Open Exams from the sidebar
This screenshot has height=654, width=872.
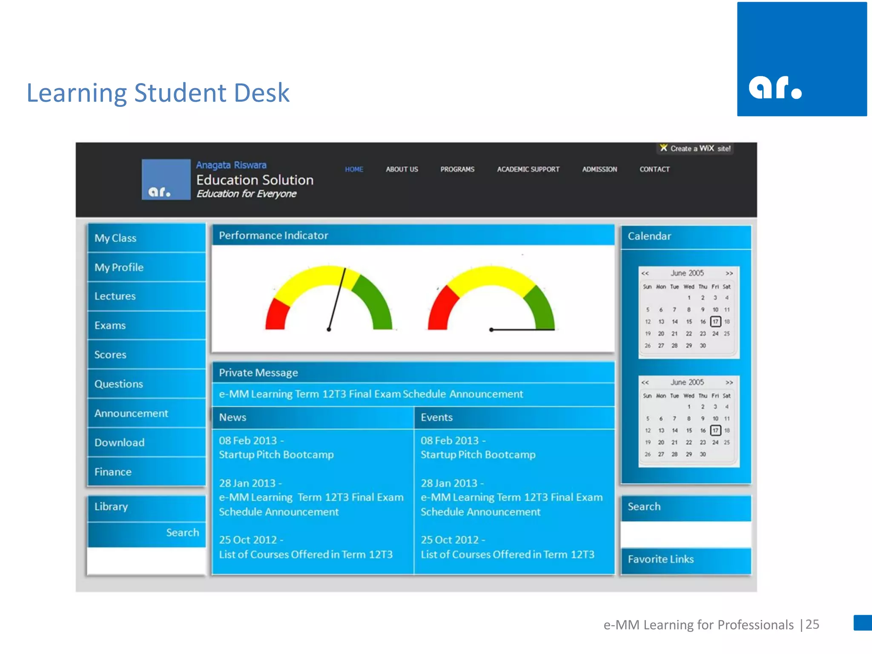click(146, 325)
